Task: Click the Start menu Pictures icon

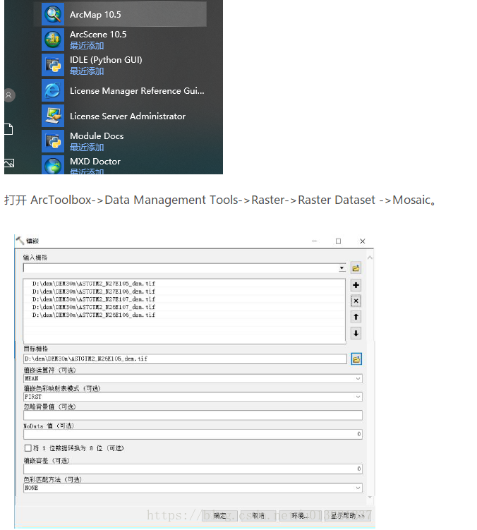Action: (x=9, y=163)
